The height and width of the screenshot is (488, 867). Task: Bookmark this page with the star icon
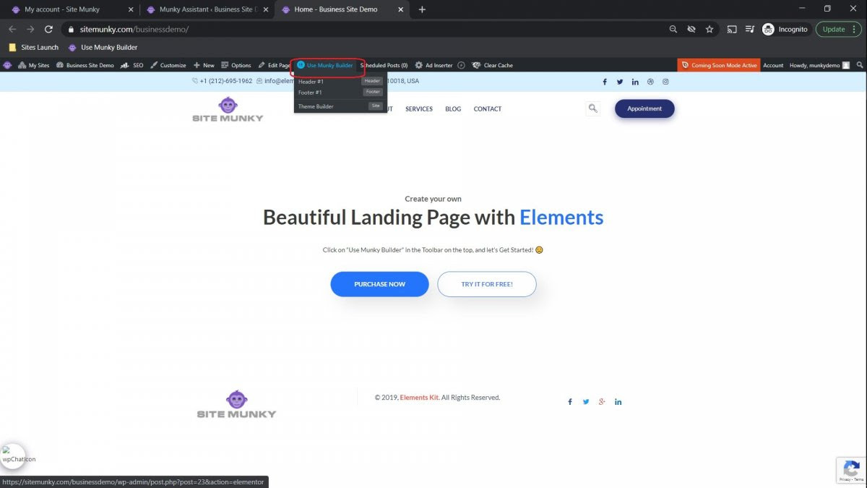point(709,30)
